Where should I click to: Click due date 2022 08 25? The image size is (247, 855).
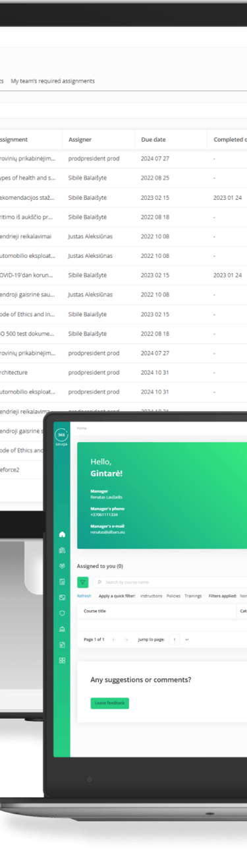point(155,178)
